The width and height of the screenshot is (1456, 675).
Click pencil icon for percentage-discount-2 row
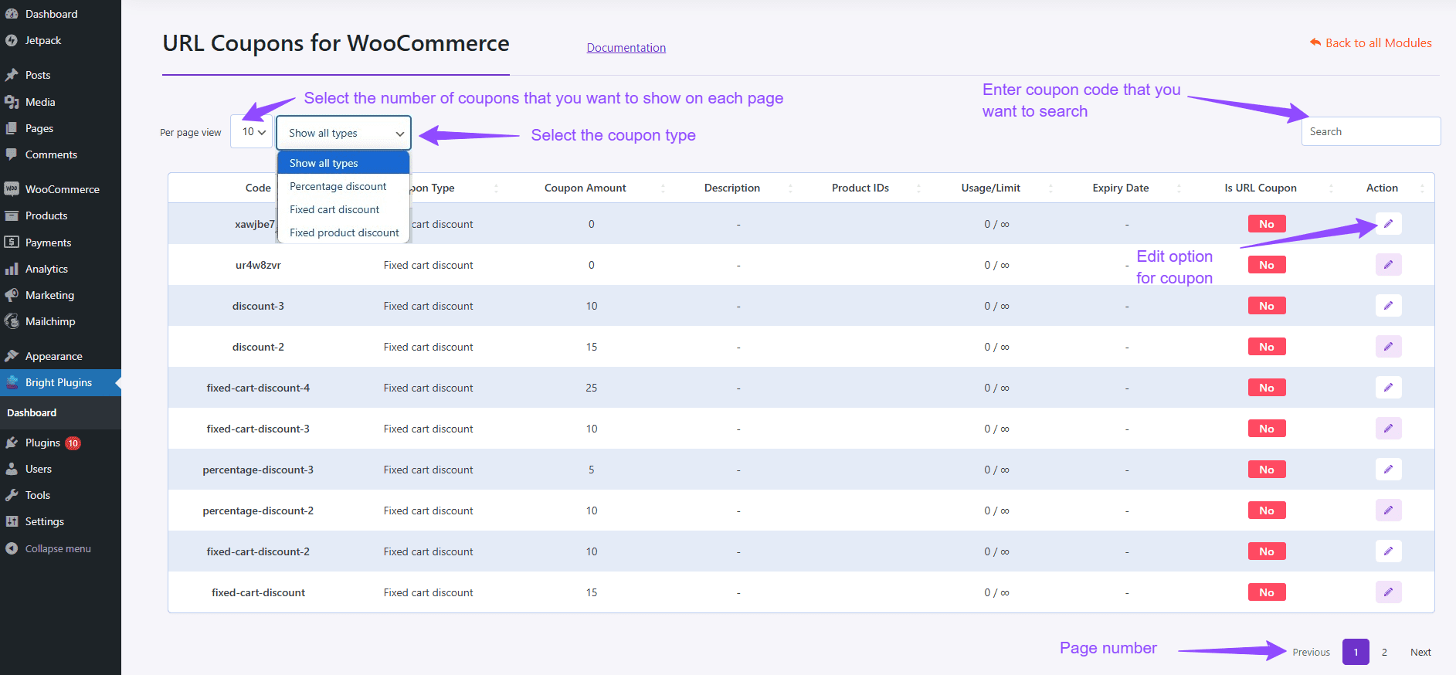coord(1388,510)
